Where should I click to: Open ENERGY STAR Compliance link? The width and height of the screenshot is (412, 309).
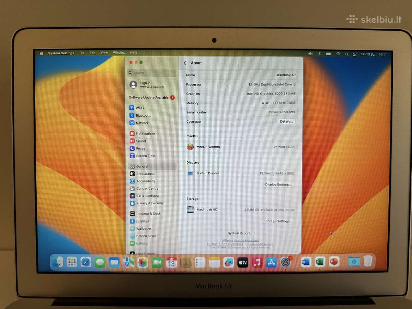pos(225,244)
